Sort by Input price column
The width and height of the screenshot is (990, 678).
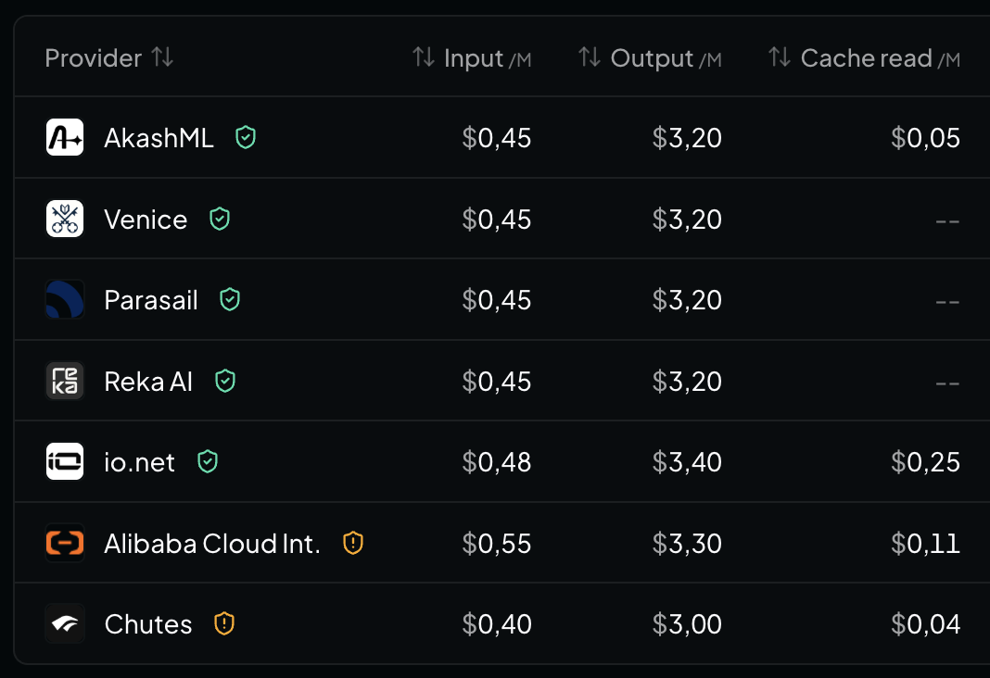472,58
